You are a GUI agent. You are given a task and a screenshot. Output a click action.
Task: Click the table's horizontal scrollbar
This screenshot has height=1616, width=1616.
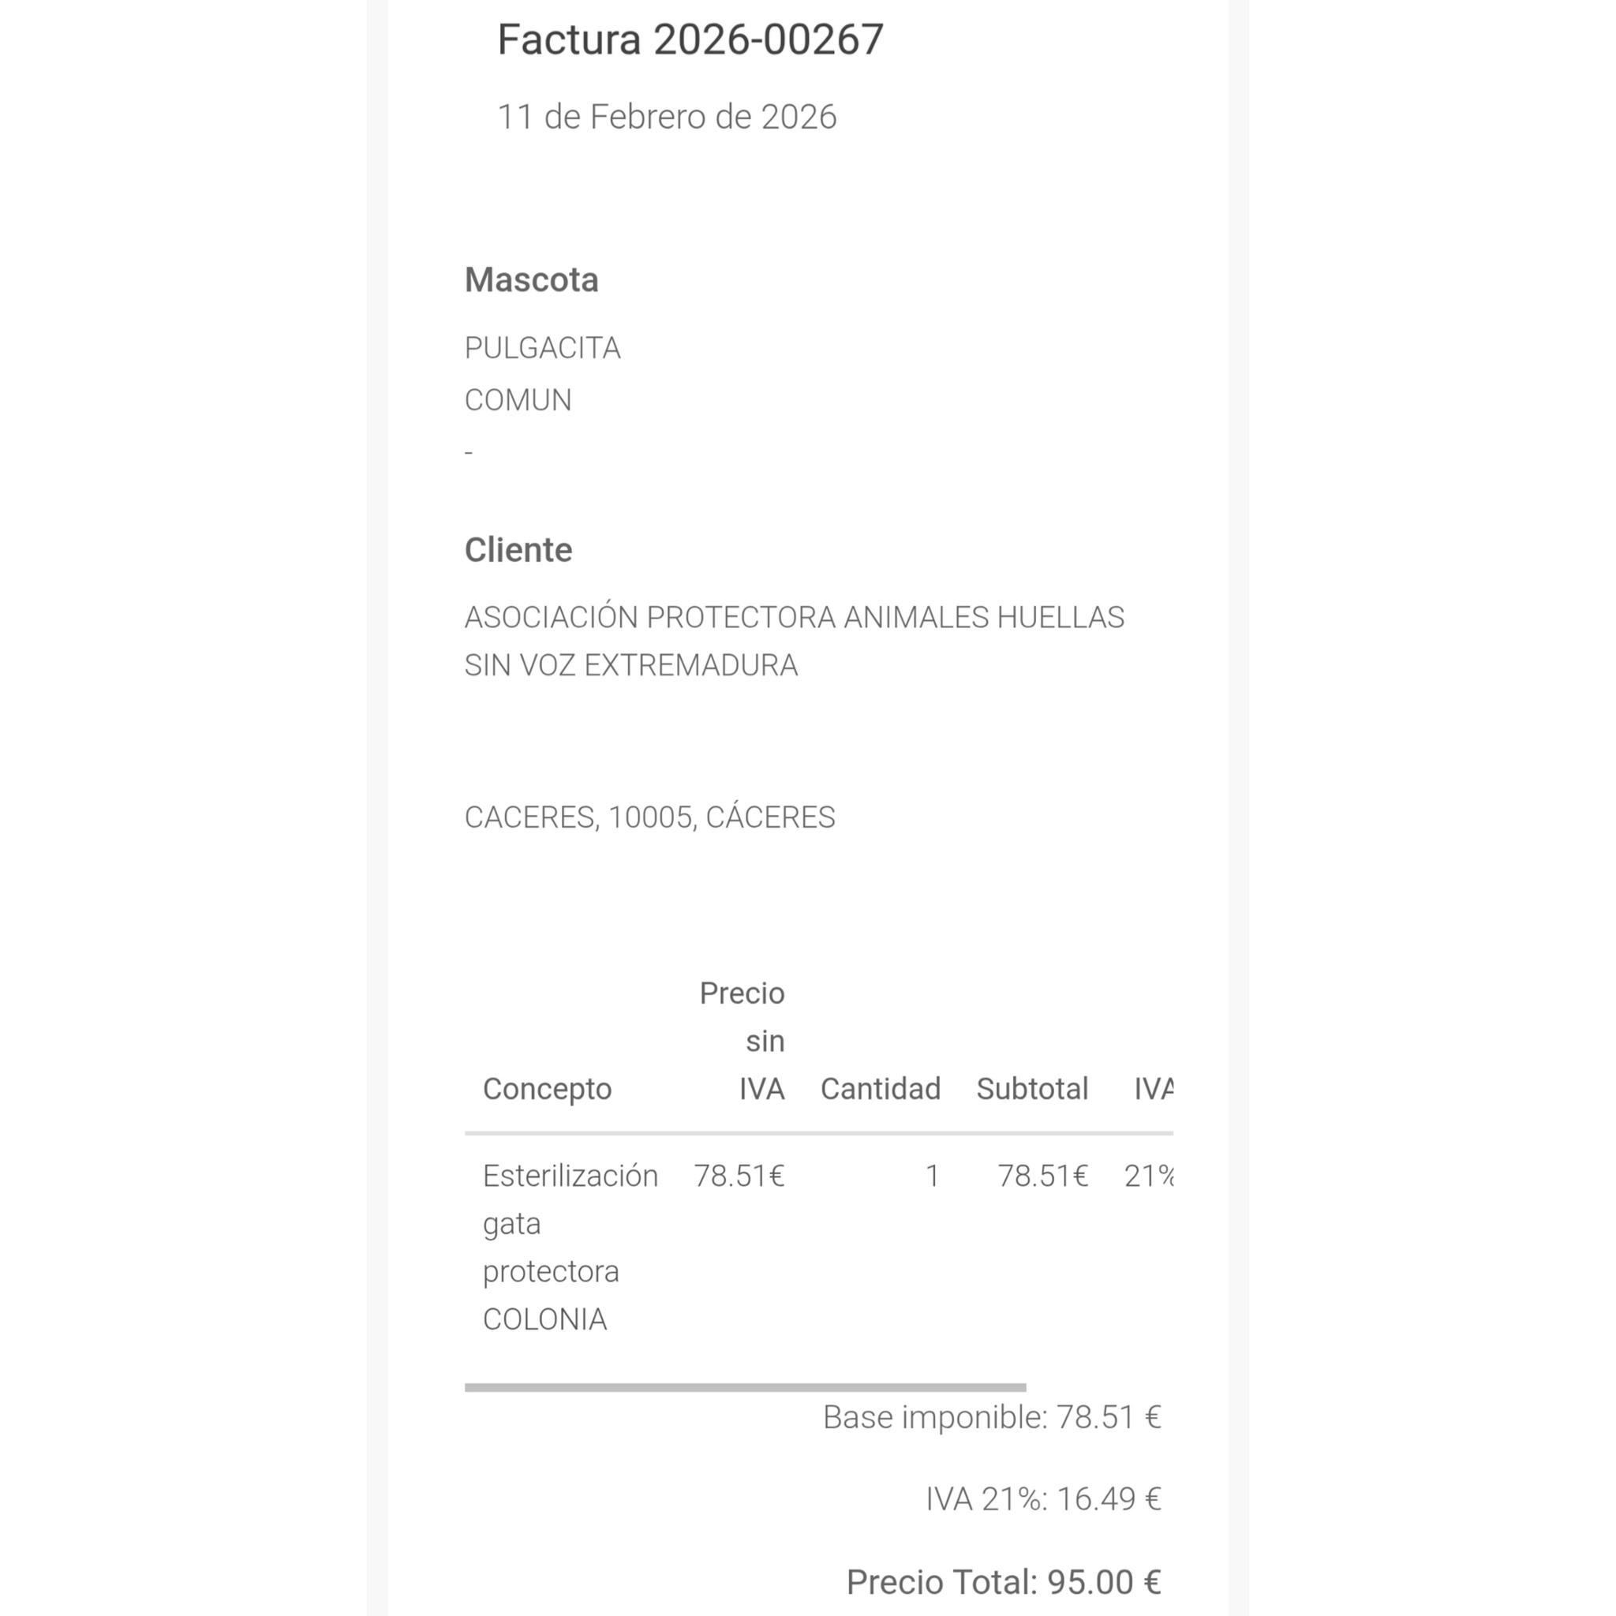(x=744, y=1388)
